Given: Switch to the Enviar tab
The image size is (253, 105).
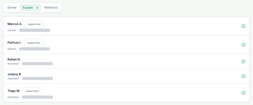Looking at the screenshot, I should (x=12, y=8).
